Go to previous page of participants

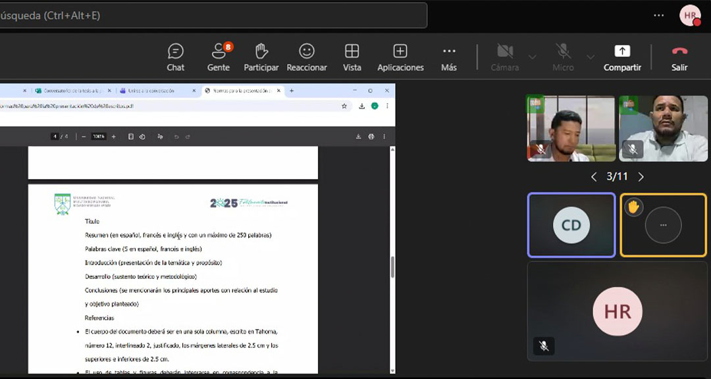594,176
